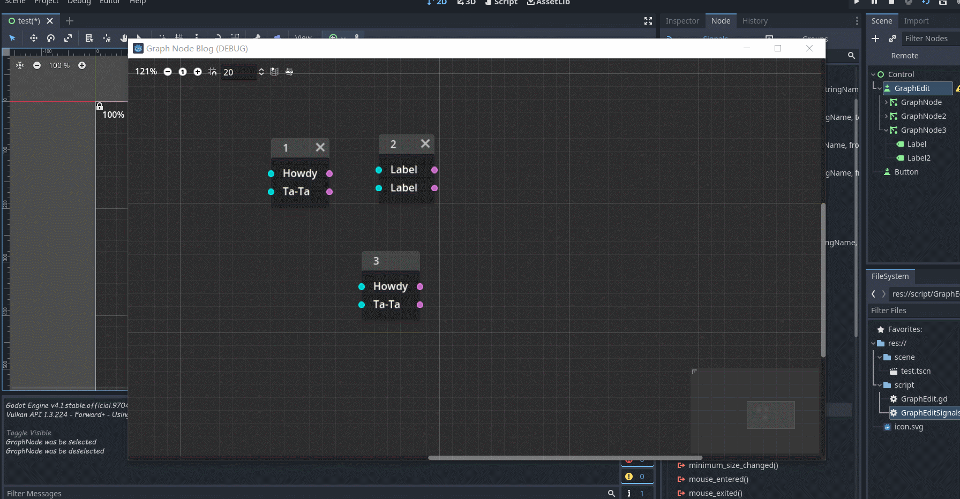Instantiate a child scene from Scene dock
This screenshot has width=960, height=499.
click(892, 38)
